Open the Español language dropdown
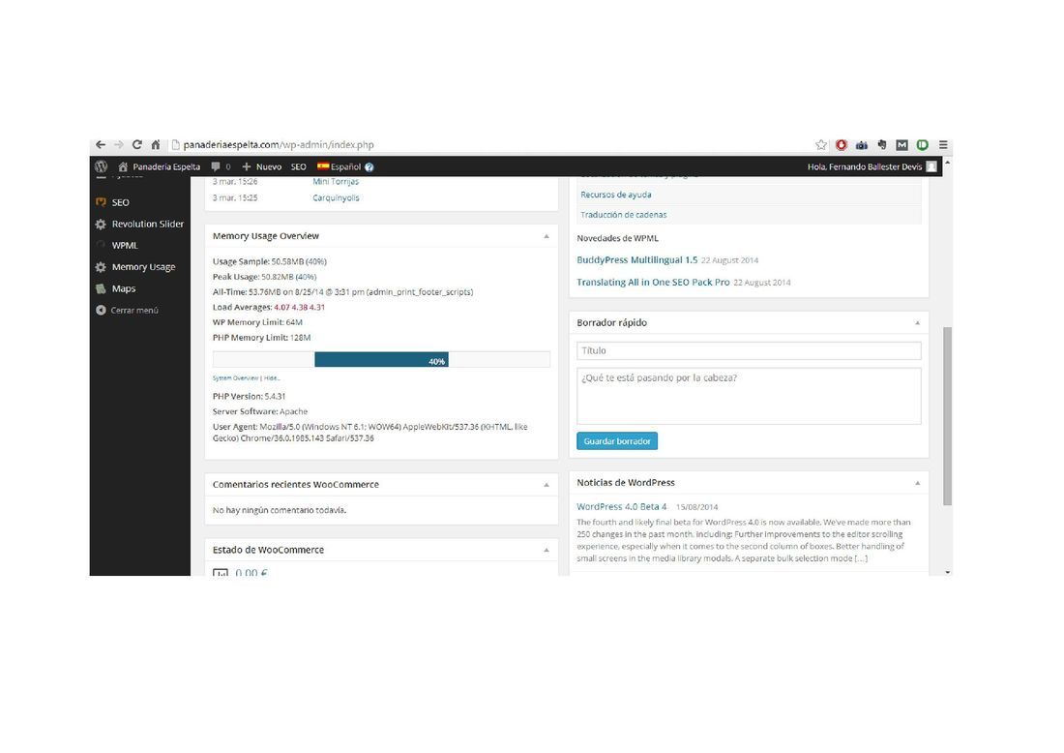Image resolution: width=1064 pixels, height=753 pixels. (x=340, y=166)
